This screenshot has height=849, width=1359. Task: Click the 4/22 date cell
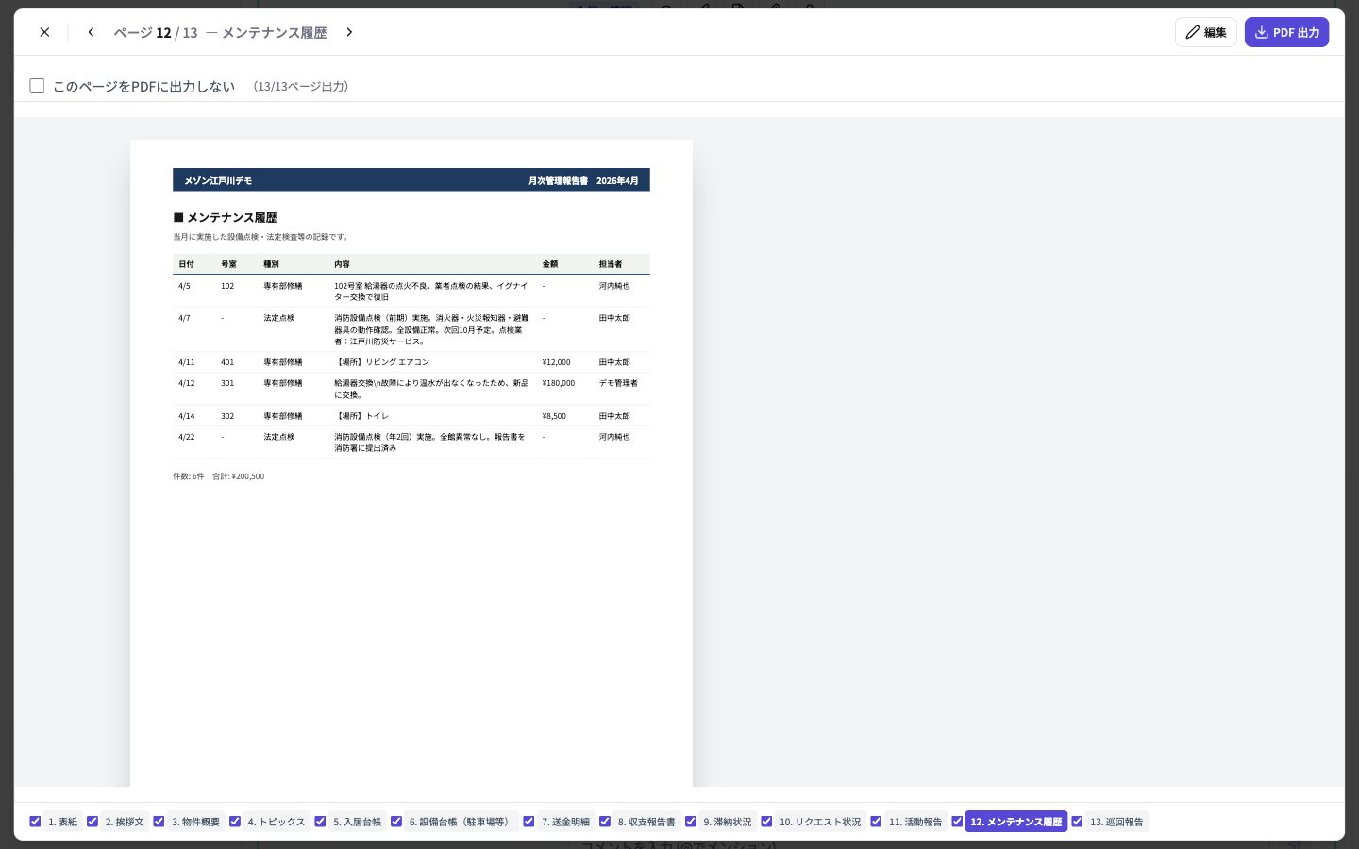coord(187,437)
